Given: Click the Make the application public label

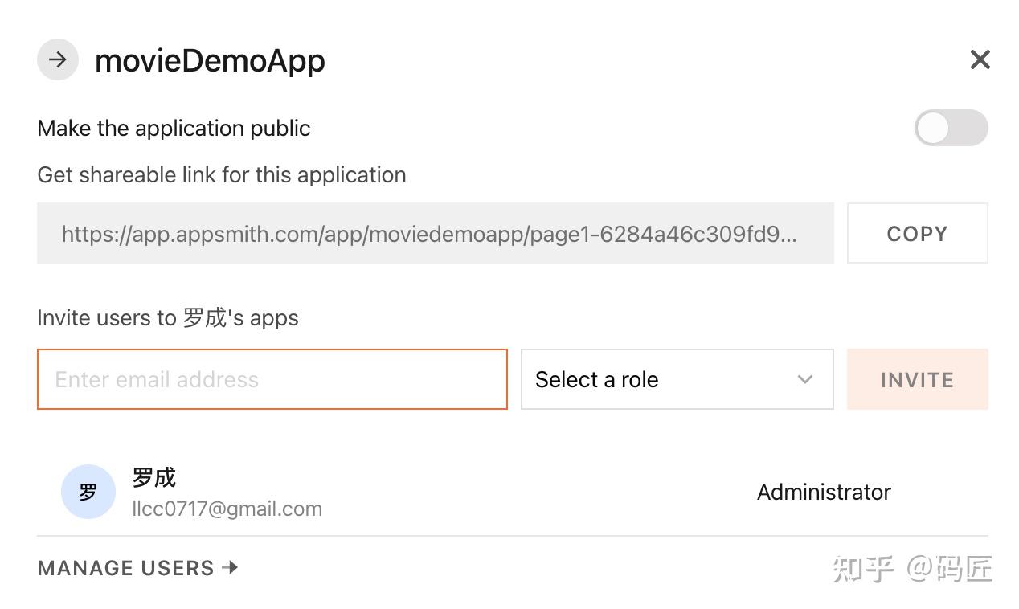Looking at the screenshot, I should tap(174, 128).
